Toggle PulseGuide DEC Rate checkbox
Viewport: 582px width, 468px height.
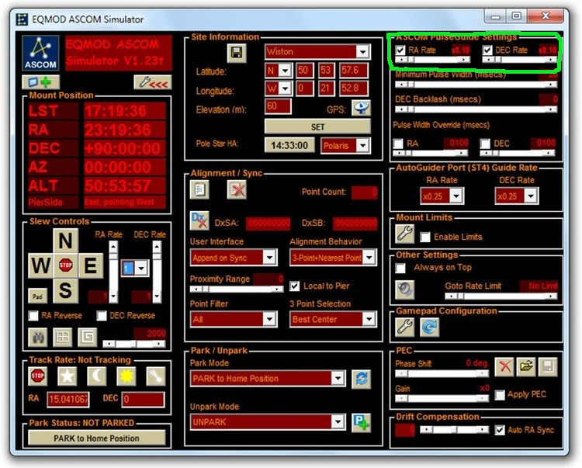click(487, 50)
